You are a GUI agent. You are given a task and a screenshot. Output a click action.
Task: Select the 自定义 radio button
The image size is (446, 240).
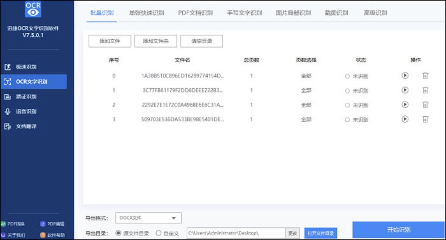(159, 233)
